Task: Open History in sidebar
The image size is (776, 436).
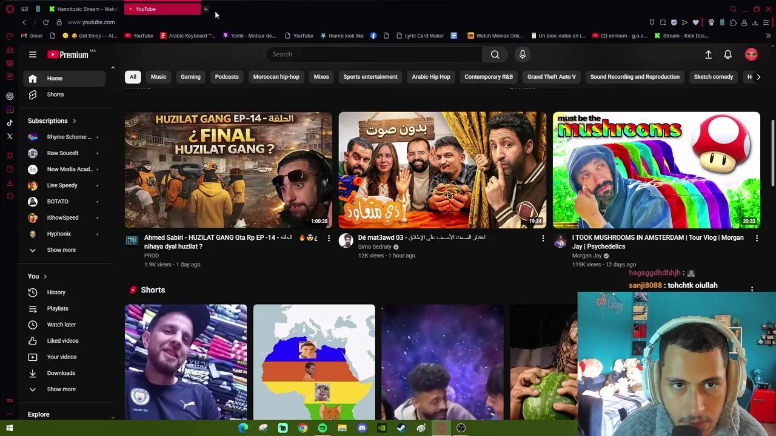Action: click(65, 292)
